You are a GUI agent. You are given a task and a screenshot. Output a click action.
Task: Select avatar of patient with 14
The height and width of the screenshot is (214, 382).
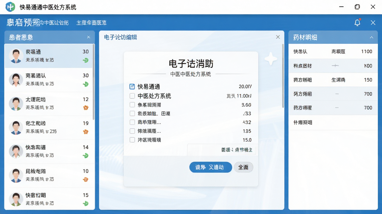(x=16, y=152)
